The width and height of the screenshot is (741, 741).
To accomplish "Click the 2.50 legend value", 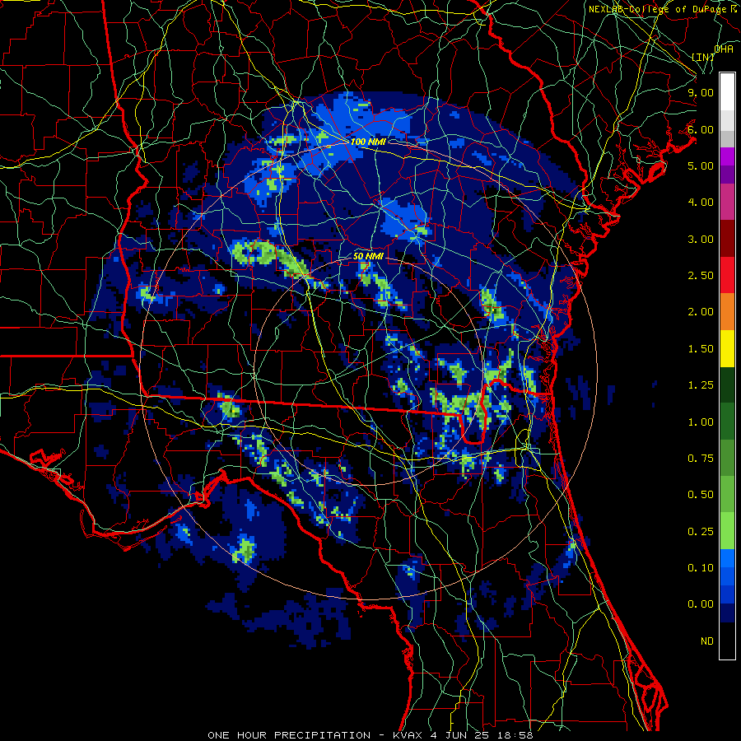I will (701, 276).
